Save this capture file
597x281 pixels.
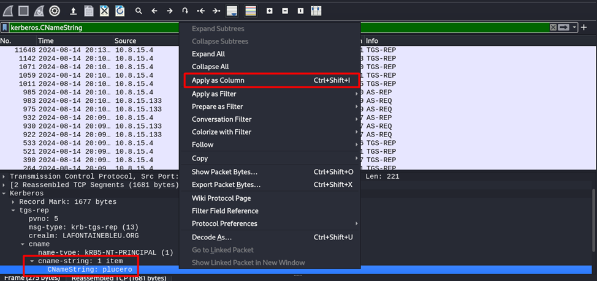click(x=89, y=12)
